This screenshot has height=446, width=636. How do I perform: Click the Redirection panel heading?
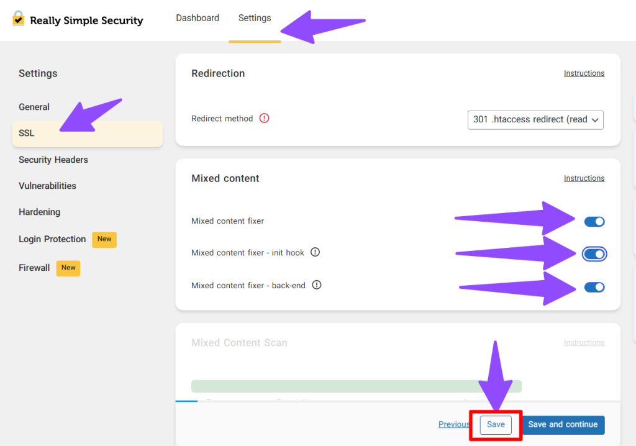pos(218,73)
